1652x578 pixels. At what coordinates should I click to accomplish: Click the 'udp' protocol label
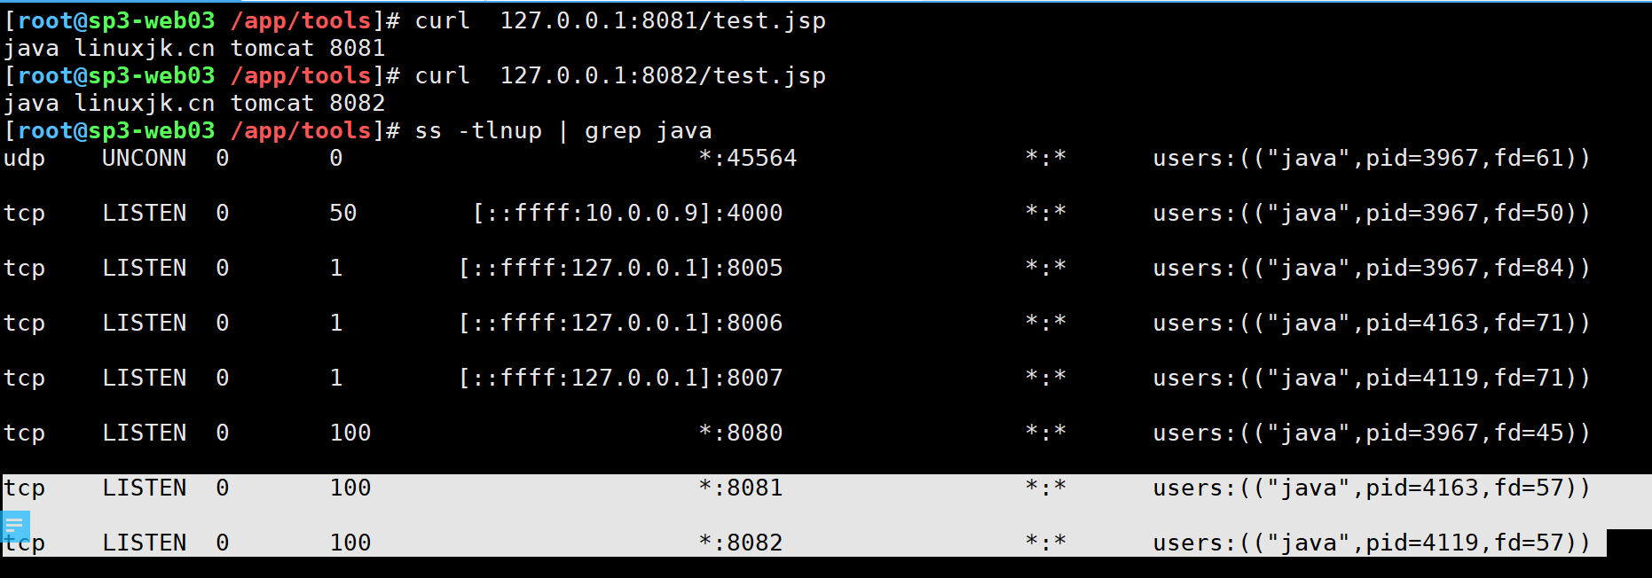(25, 160)
